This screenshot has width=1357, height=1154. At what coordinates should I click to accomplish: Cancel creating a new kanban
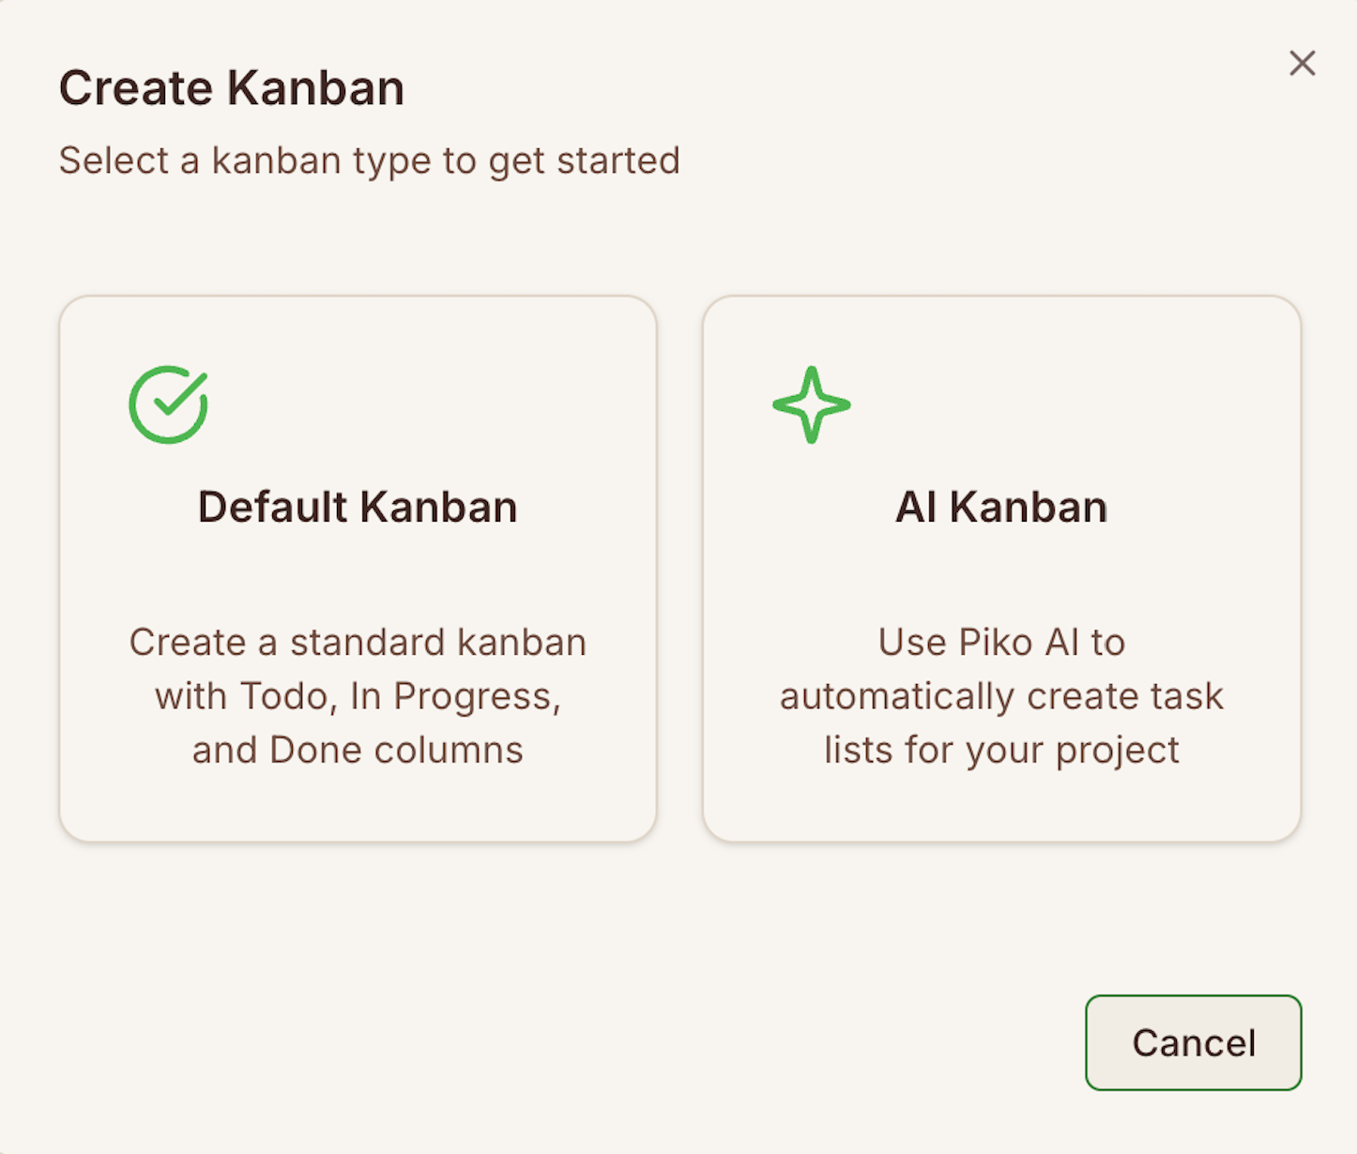(1193, 1042)
